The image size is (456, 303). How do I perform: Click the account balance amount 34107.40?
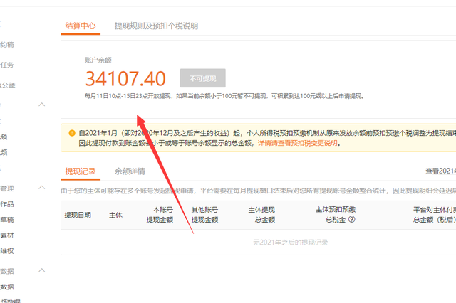125,78
